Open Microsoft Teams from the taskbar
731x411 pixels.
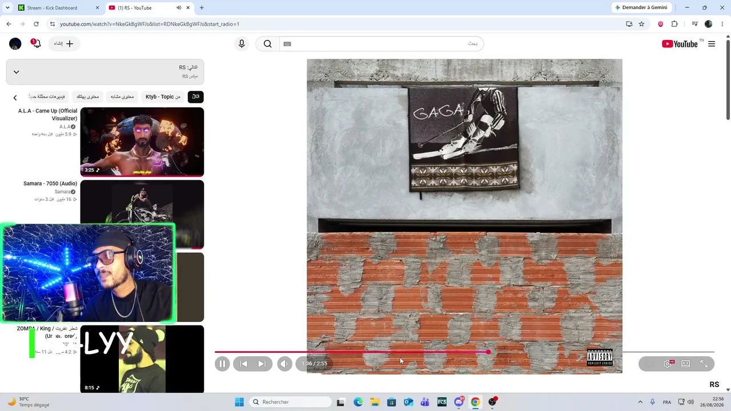425,402
